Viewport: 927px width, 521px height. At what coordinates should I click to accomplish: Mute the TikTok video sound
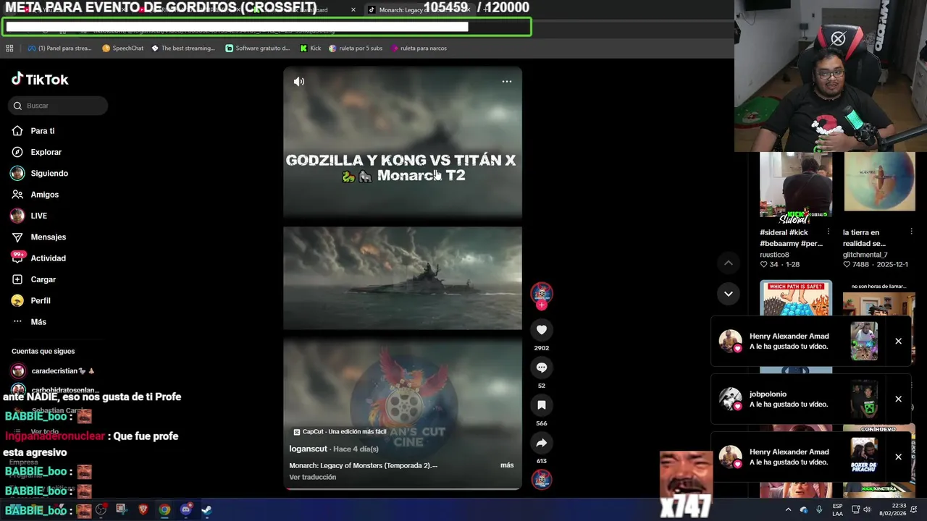[x=298, y=82]
